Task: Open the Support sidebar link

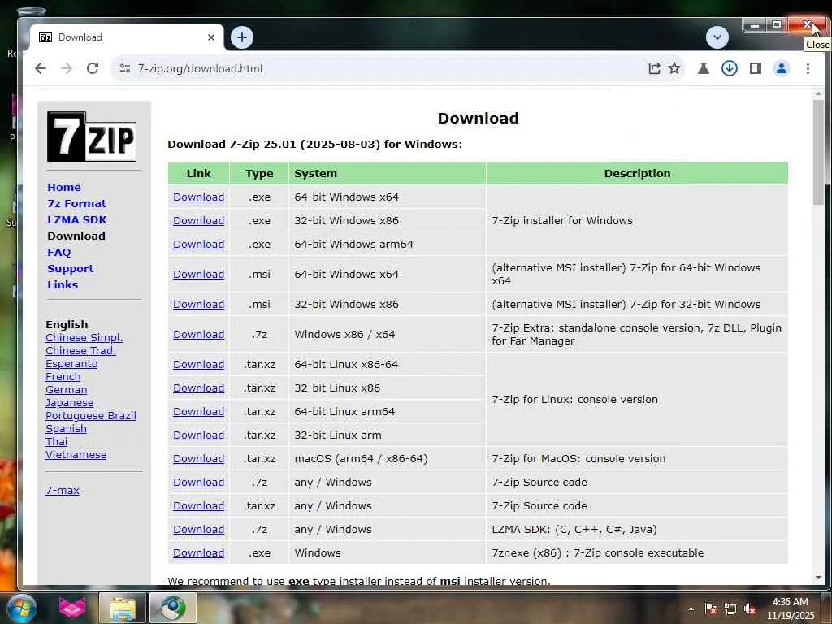Action: pos(70,268)
